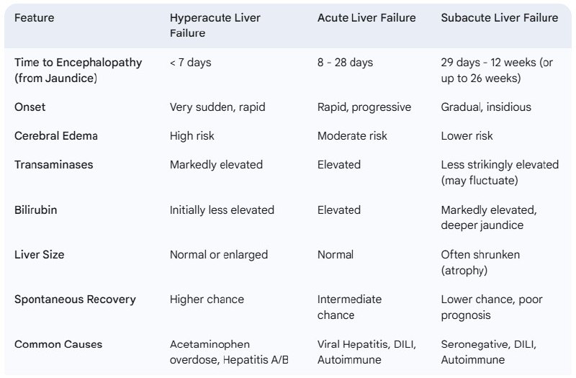Image resolution: width=576 pixels, height=378 pixels.
Task: Click the 'Often shrunken (atrophy)' cell
Action: coord(480,262)
